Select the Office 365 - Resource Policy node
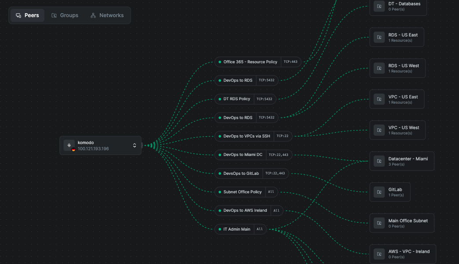Screen dimensions: 459x264 (250, 62)
